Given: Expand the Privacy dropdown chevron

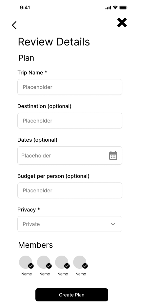Looking at the screenshot, I should pos(113,224).
